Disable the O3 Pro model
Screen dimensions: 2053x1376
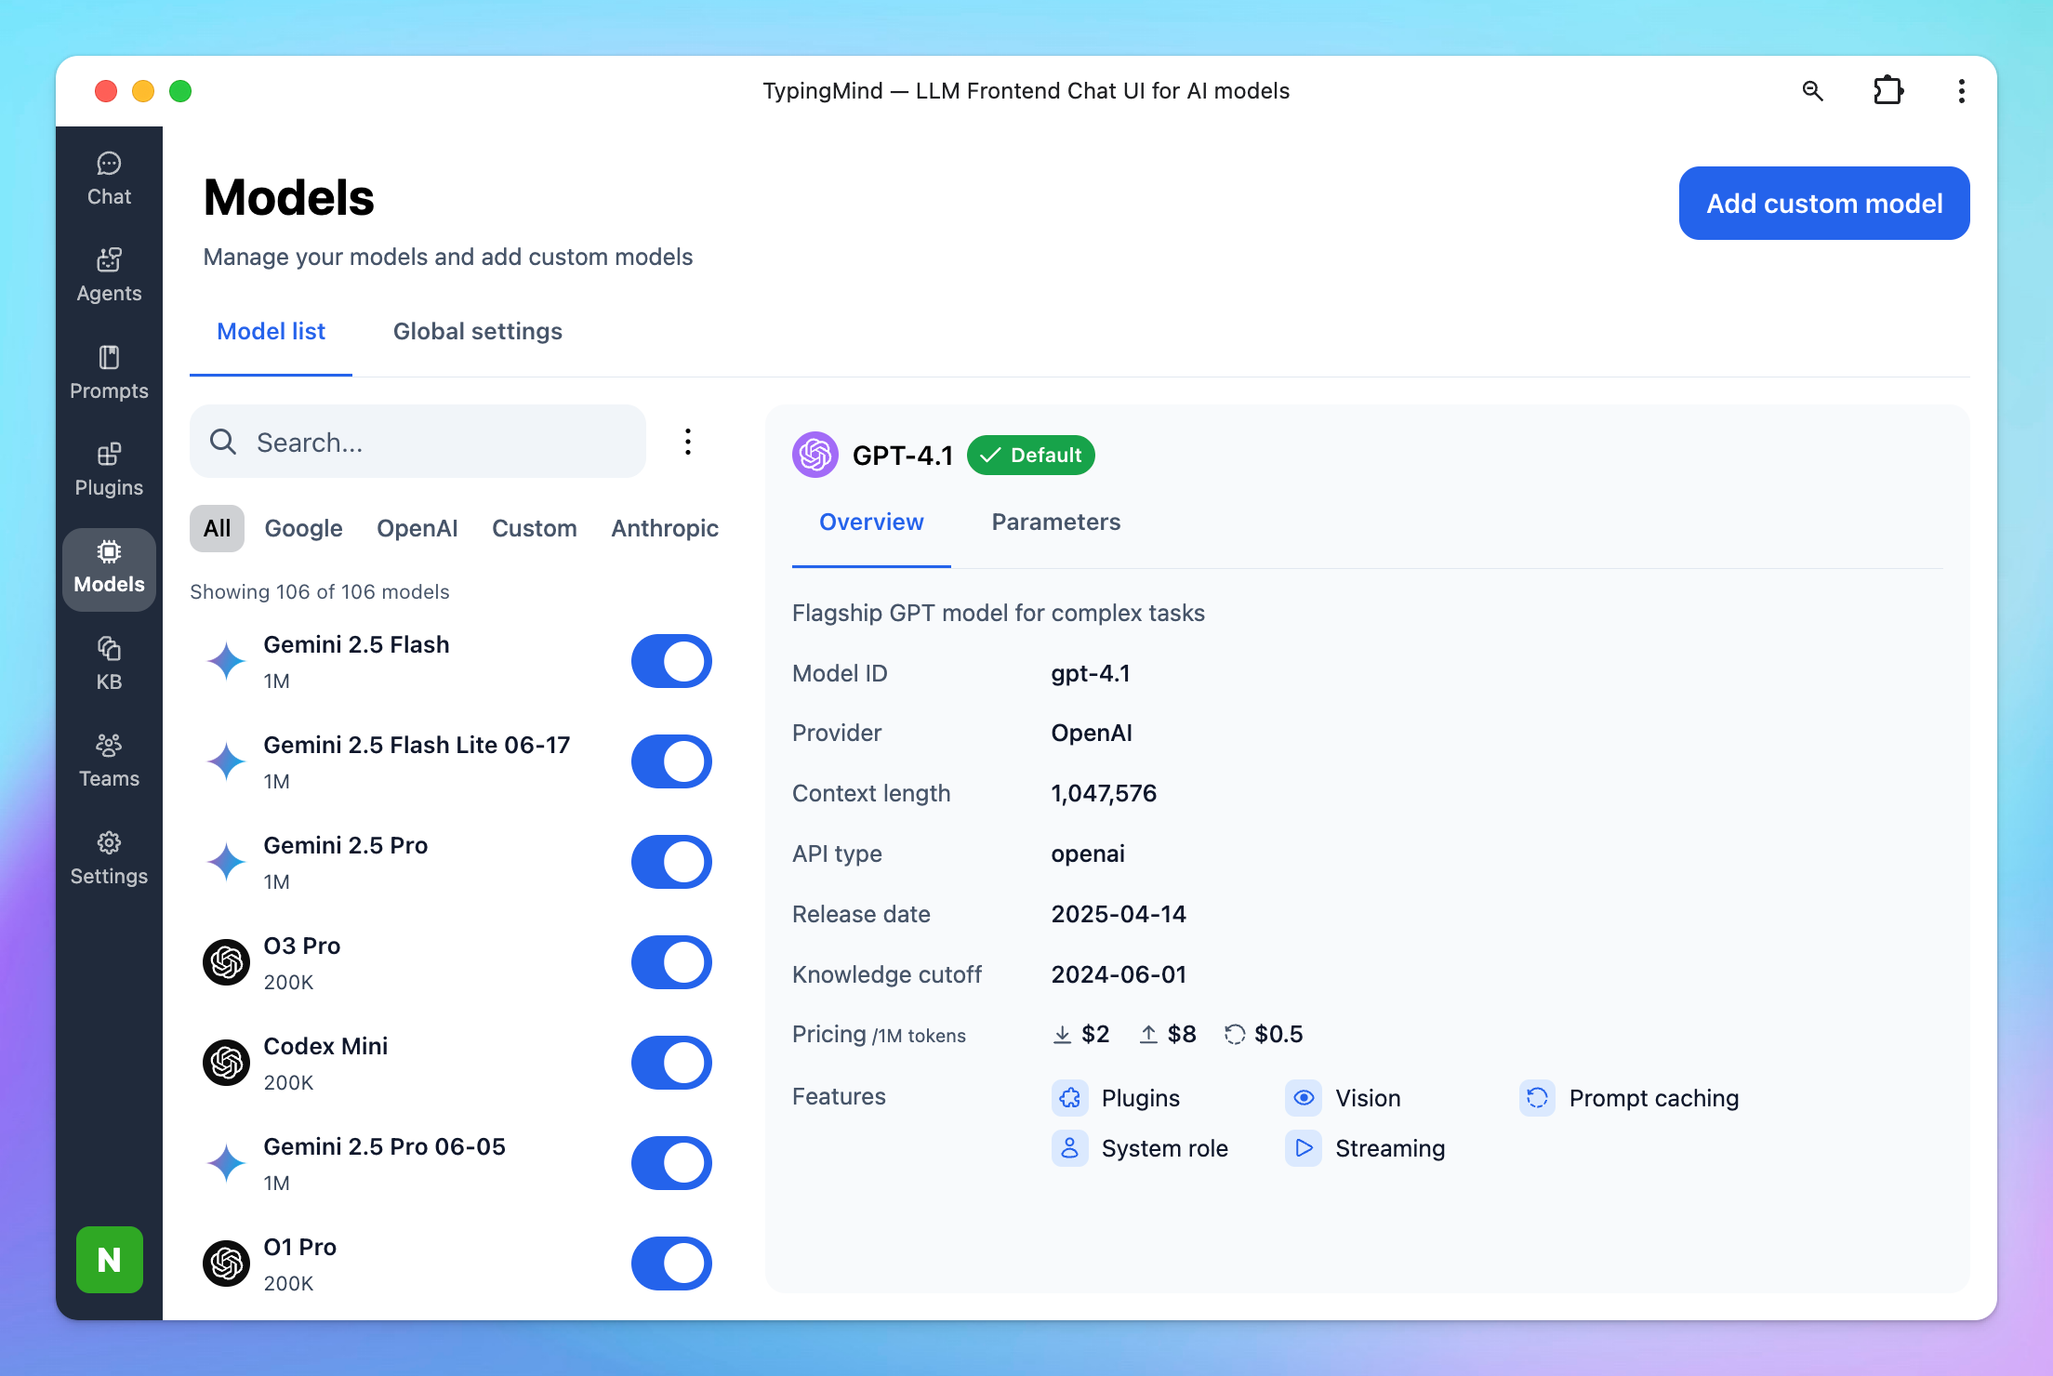(671, 962)
